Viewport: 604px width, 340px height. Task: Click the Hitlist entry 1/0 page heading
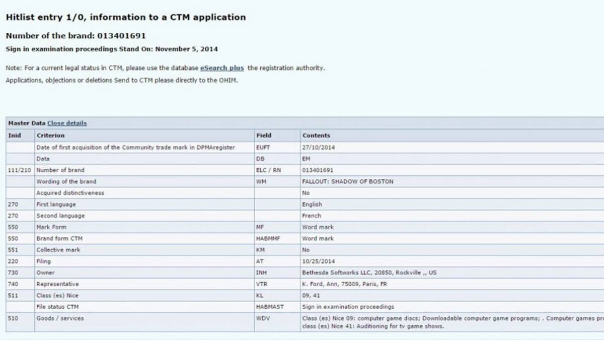pyautogui.click(x=126, y=17)
